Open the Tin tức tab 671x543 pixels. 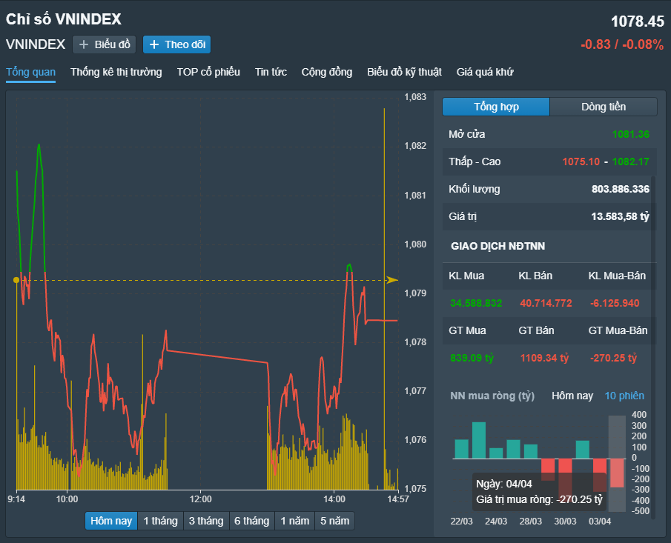pyautogui.click(x=271, y=72)
